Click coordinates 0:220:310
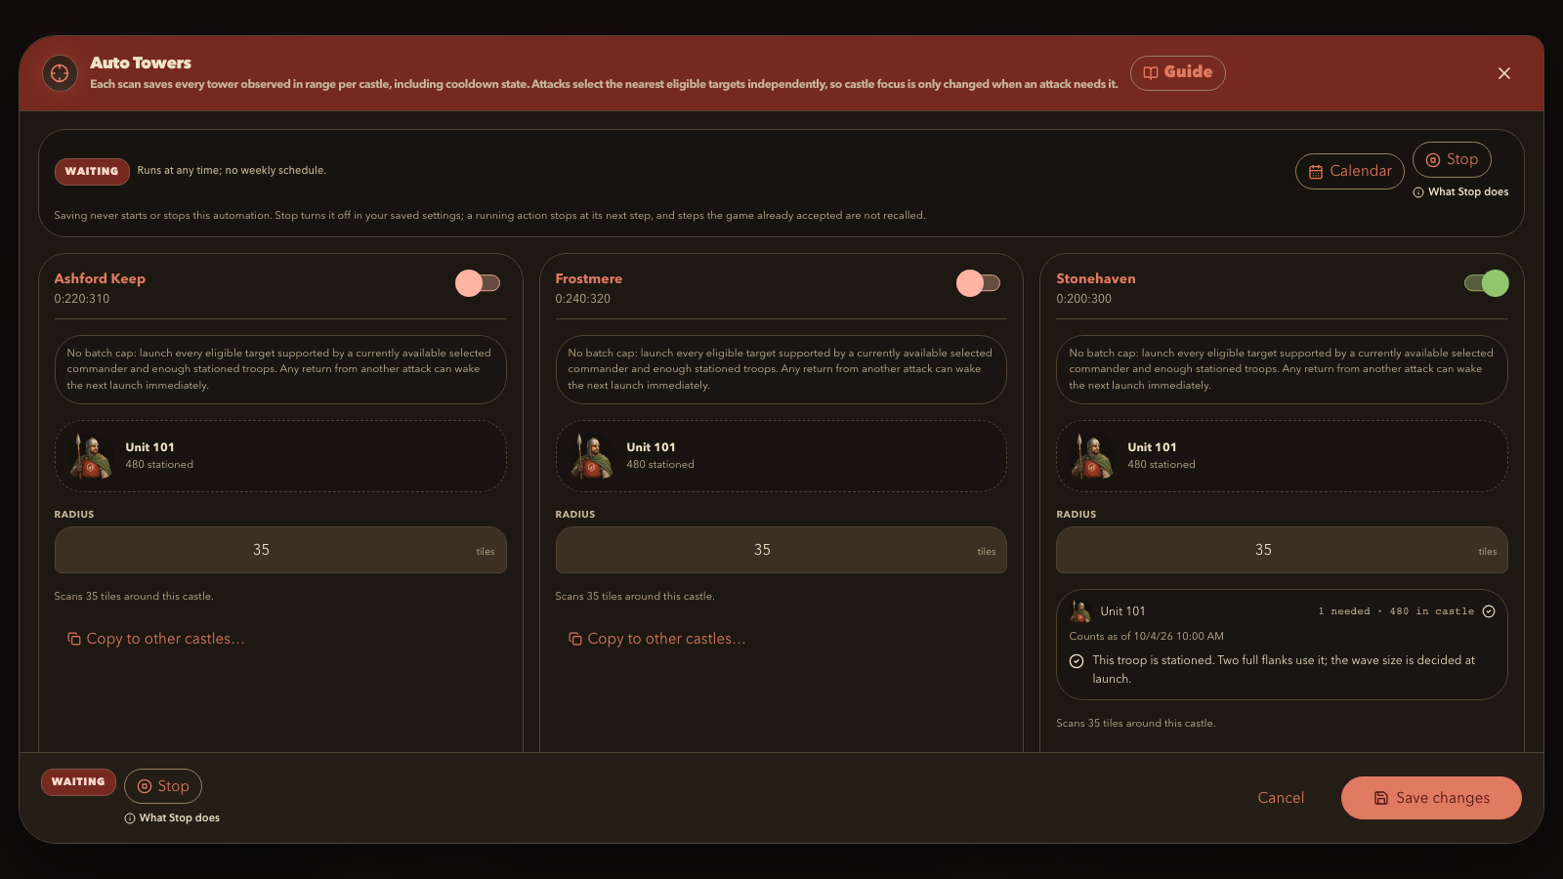Viewport: 1563px width, 879px height. click(x=82, y=299)
